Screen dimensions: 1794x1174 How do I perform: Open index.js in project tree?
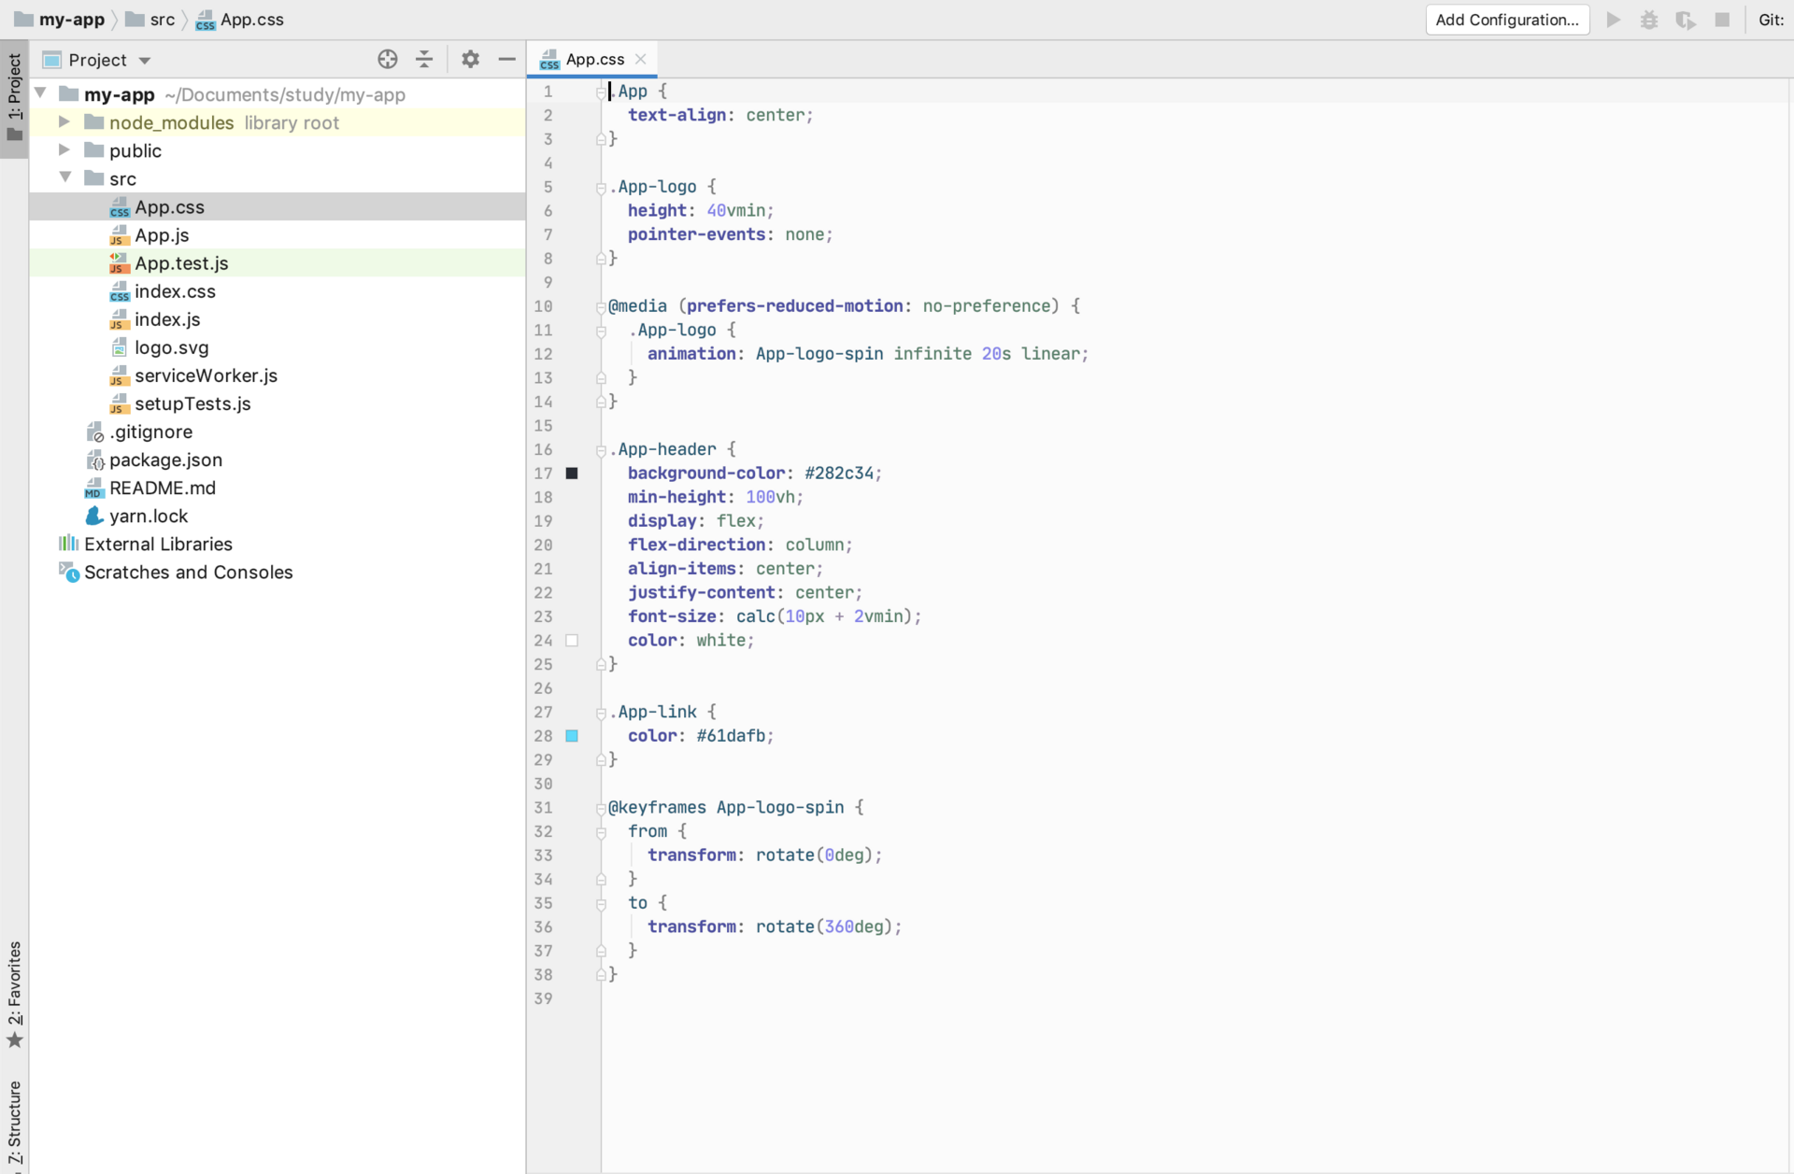pyautogui.click(x=277, y=319)
